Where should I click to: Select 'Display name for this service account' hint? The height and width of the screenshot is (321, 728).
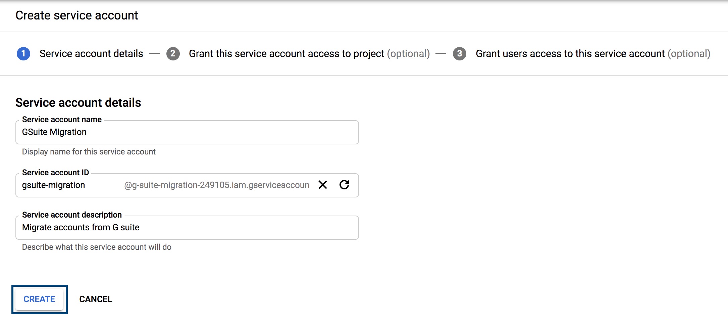(x=89, y=152)
